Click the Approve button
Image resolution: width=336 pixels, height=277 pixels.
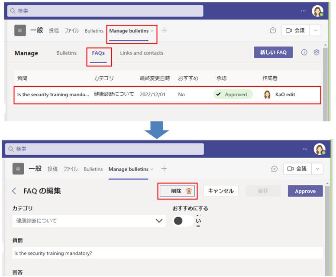tap(305, 191)
